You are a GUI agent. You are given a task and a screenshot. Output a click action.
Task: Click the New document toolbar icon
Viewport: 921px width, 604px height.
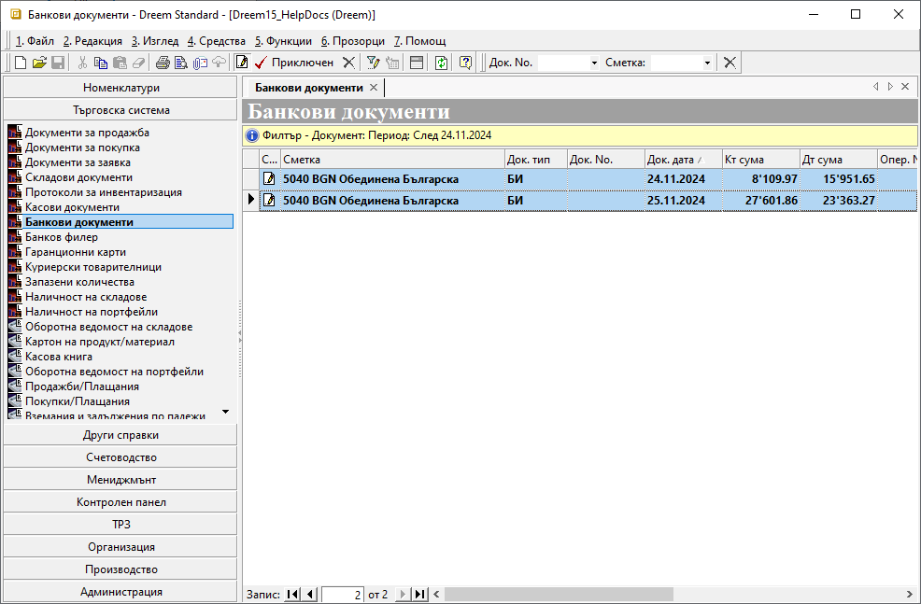21,63
